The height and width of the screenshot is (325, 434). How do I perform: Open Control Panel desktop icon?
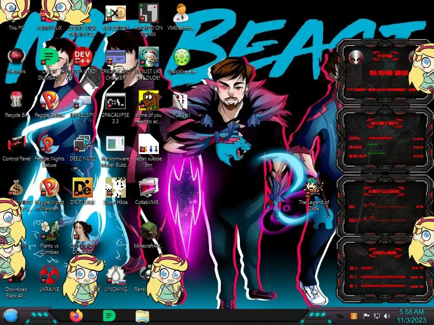point(17,148)
